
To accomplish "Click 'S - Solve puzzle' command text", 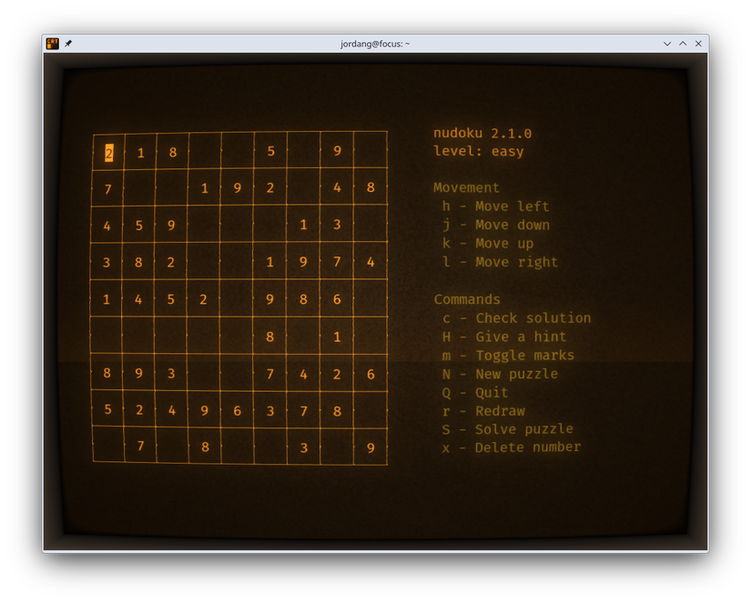I will click(x=507, y=428).
